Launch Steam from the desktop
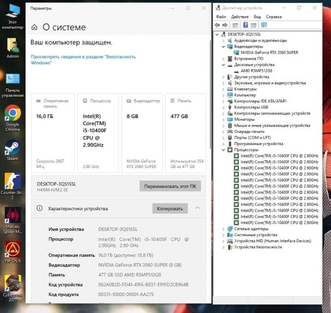 point(13,150)
